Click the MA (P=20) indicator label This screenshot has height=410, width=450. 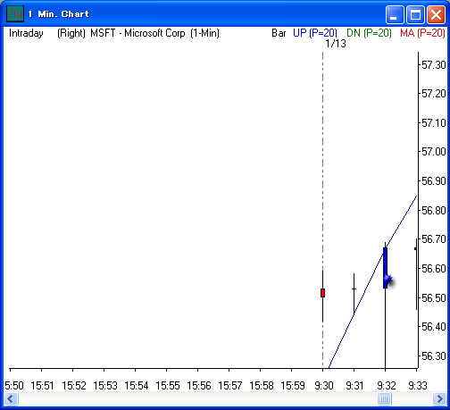coord(422,33)
